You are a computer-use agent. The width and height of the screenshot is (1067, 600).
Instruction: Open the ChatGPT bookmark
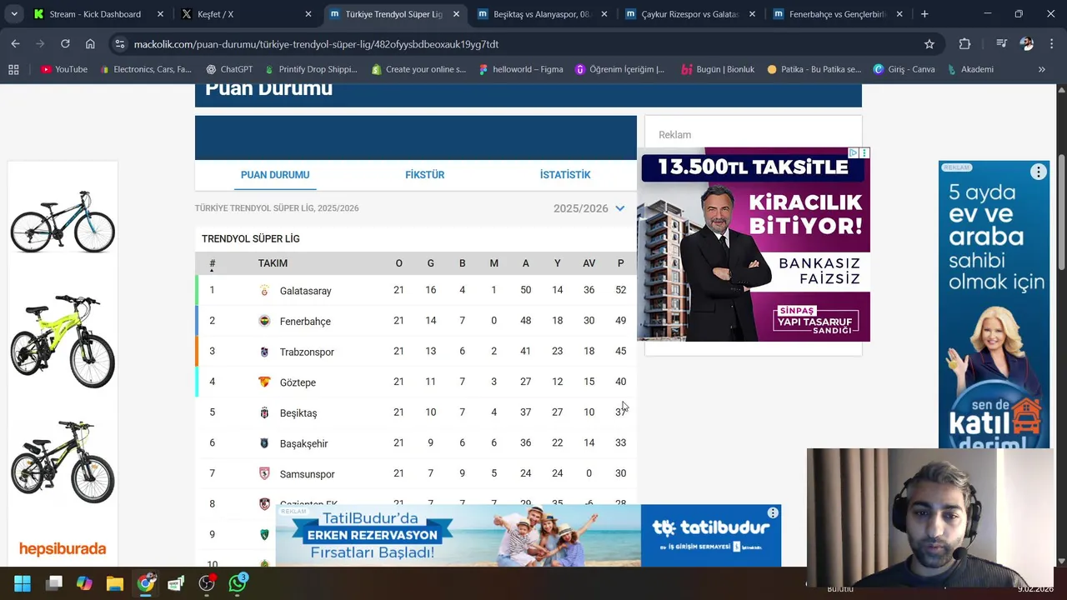[x=229, y=69]
